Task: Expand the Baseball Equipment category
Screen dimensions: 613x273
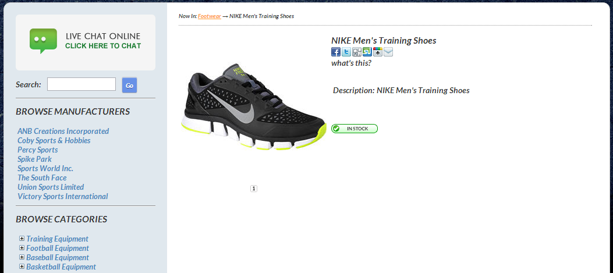Action: (22, 257)
